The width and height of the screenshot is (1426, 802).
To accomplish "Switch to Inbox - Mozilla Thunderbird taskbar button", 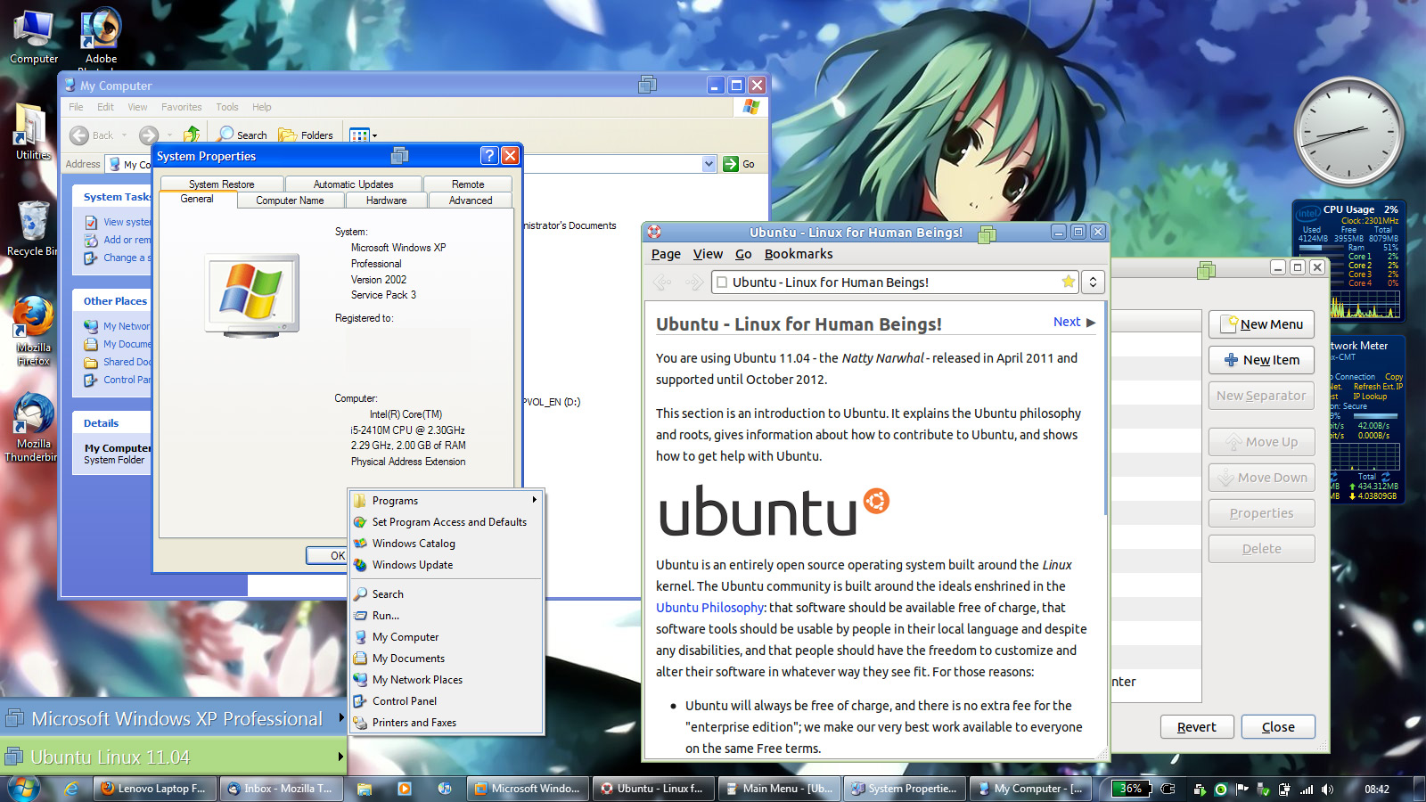I will click(x=282, y=789).
